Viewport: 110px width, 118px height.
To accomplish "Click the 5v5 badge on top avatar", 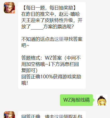I will pyautogui.click(x=7, y=4).
